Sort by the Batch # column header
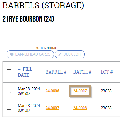 pyautogui.click(x=82, y=72)
